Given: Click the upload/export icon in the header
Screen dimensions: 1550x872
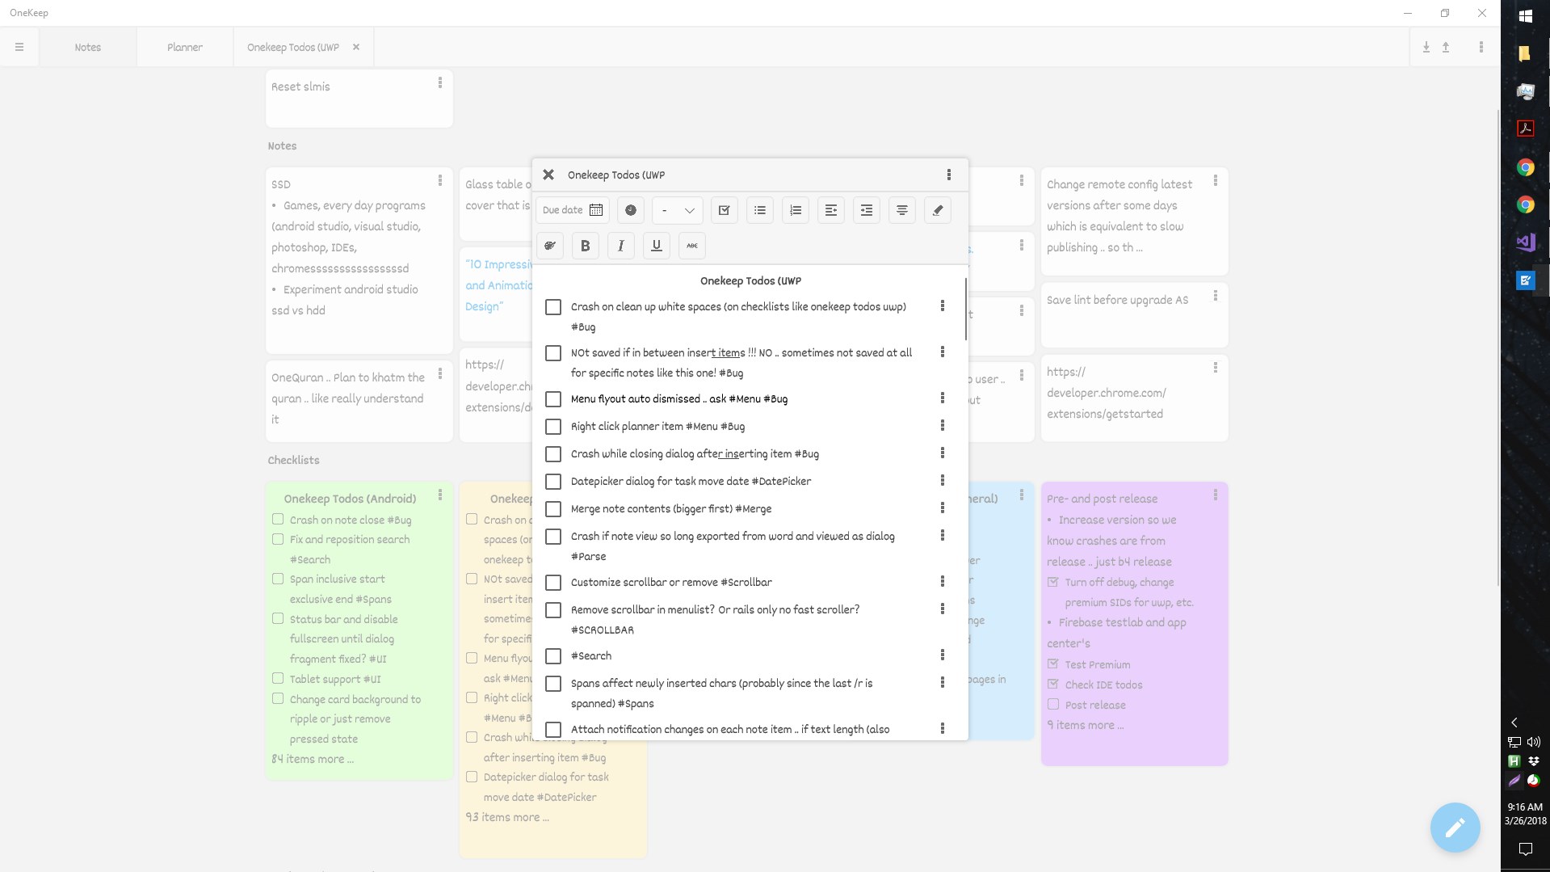Looking at the screenshot, I should (x=1446, y=47).
